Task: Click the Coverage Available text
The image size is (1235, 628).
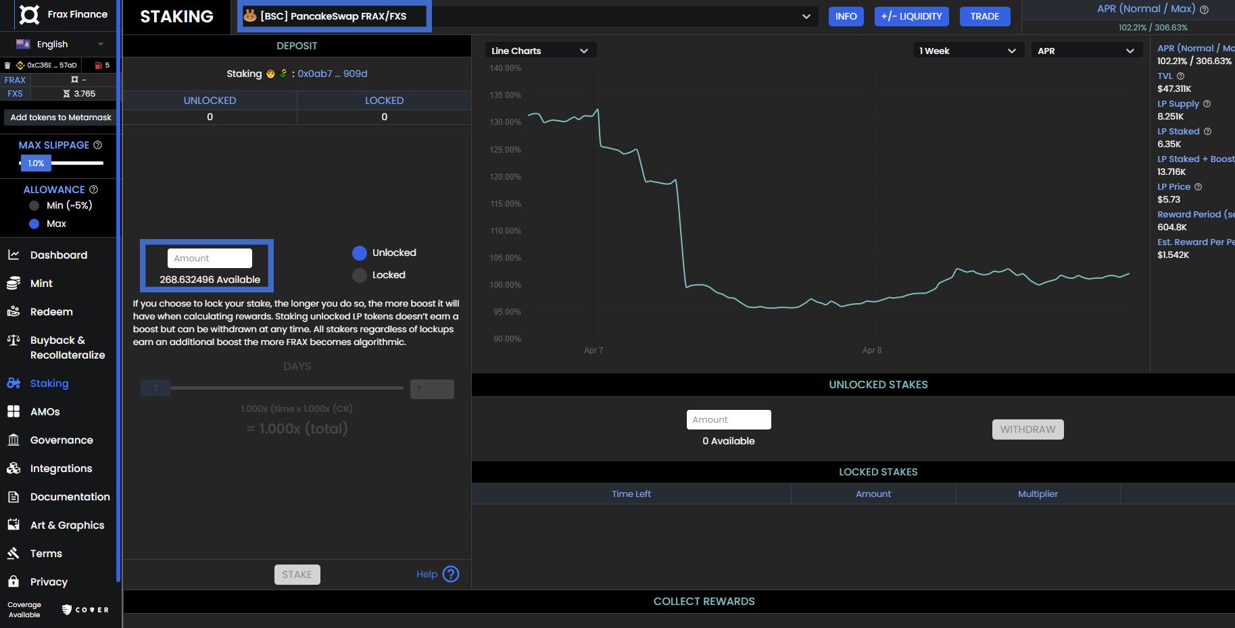Action: click(24, 610)
